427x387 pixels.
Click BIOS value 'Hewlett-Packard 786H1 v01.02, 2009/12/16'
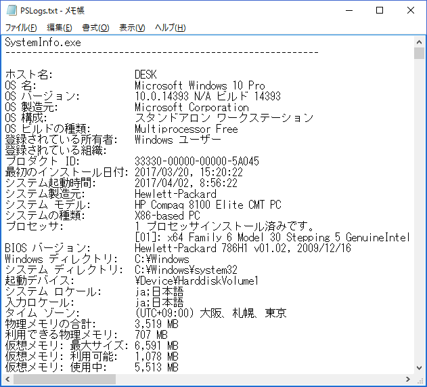(243, 248)
